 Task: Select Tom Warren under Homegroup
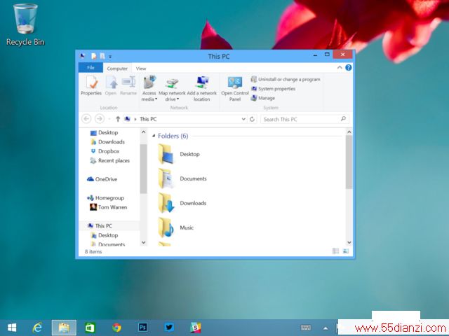(108, 207)
